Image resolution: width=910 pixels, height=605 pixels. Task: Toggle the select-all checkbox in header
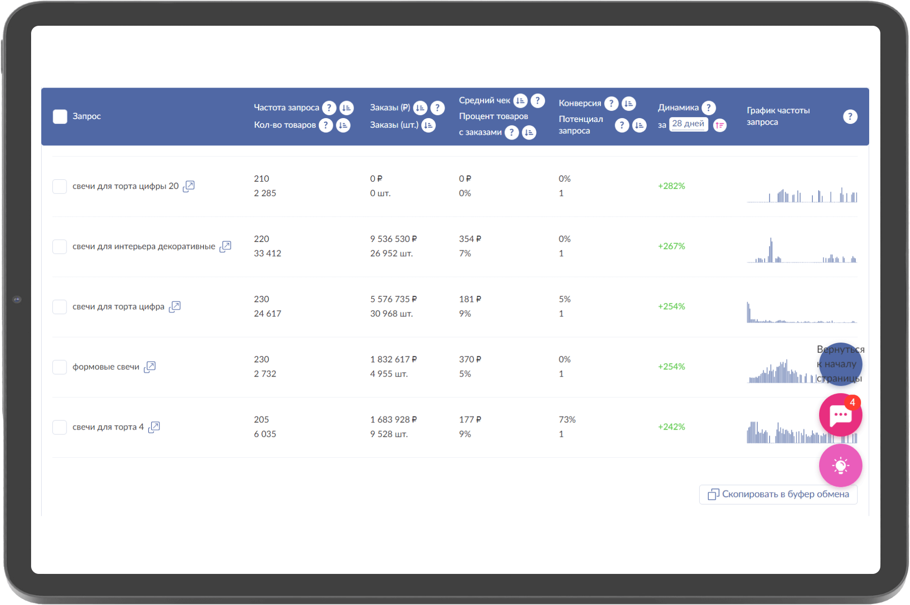(60, 117)
